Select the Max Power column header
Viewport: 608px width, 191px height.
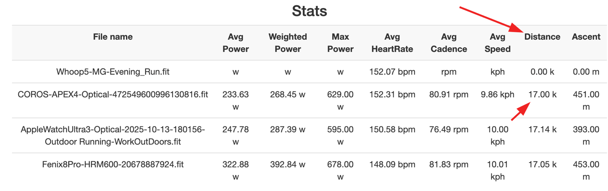pos(340,43)
